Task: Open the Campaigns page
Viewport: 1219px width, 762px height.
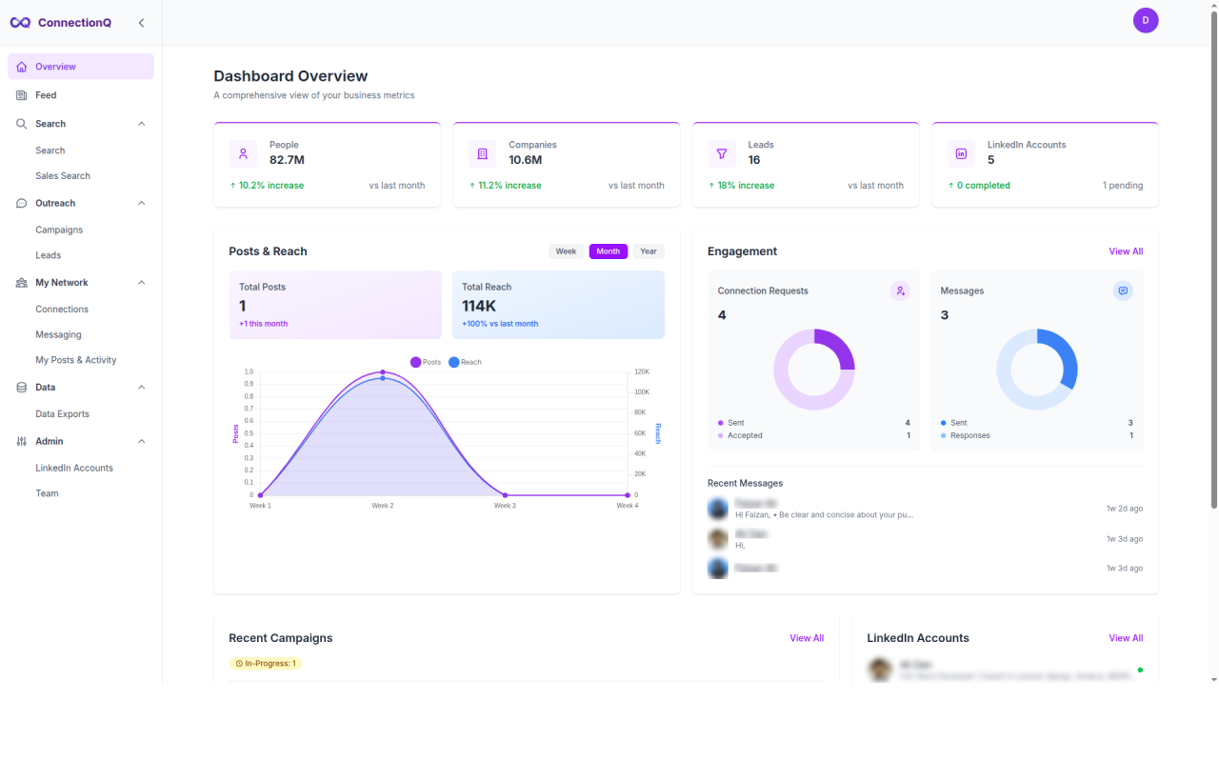Action: coord(58,229)
